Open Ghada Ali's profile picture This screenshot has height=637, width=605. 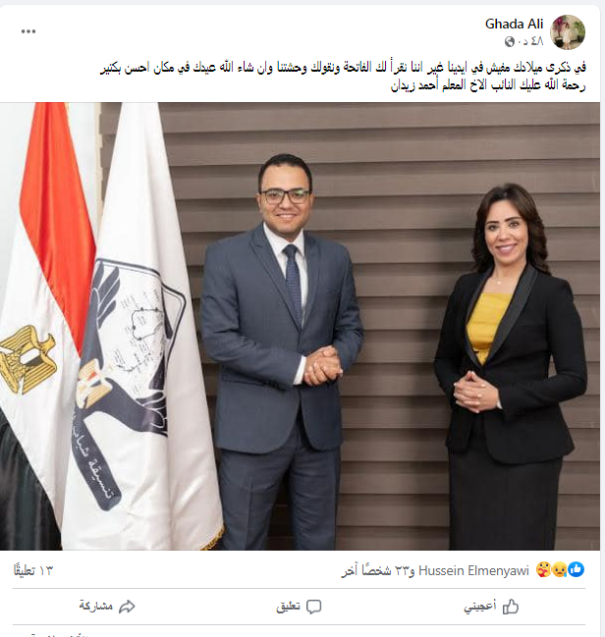click(x=568, y=32)
